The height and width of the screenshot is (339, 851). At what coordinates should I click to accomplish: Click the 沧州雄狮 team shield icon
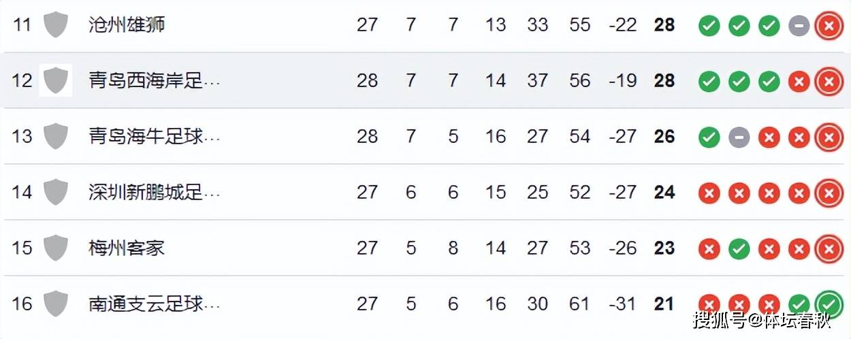pos(56,25)
